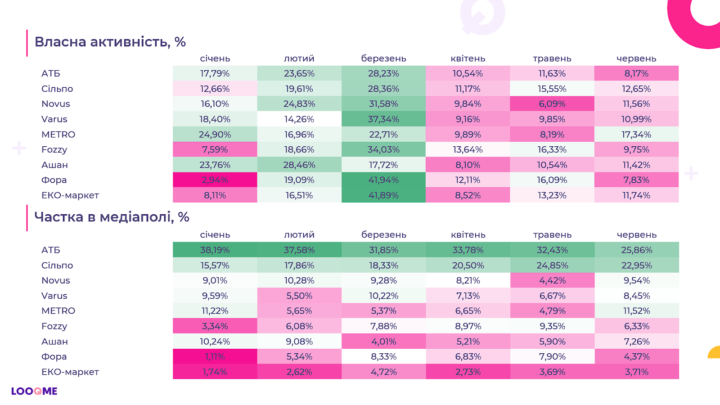Click the 1,11% cell in the Фора row

[x=215, y=357]
